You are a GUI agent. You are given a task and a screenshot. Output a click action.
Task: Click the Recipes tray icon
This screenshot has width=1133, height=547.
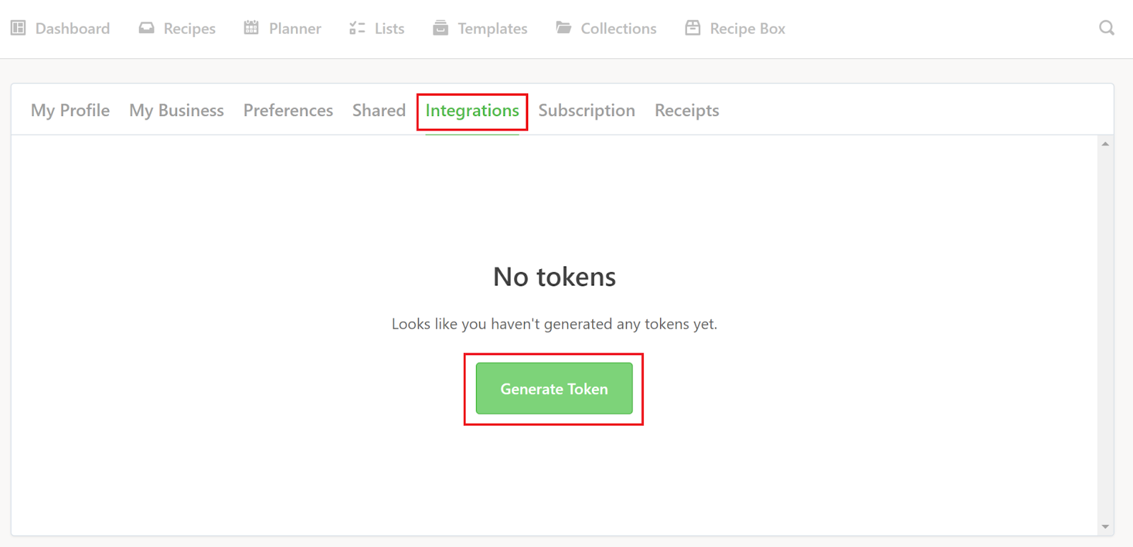pos(147,28)
